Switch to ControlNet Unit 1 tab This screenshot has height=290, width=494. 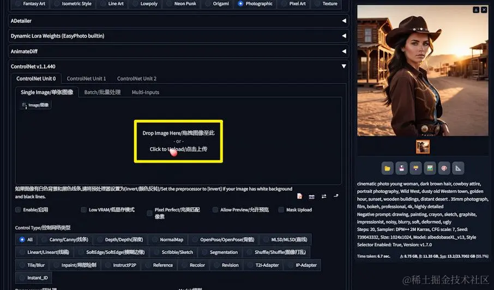coord(86,78)
